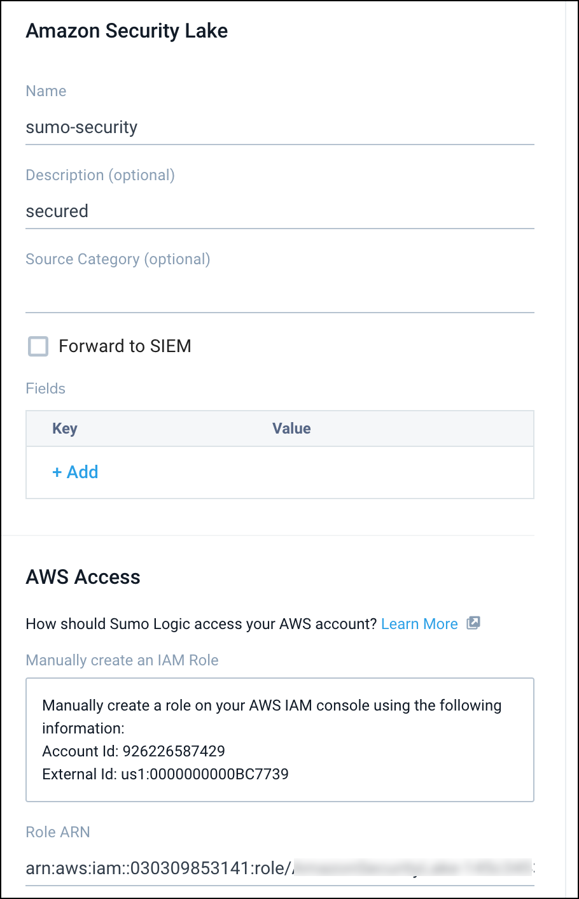
Task: Click the Value column header
Action: 291,428
